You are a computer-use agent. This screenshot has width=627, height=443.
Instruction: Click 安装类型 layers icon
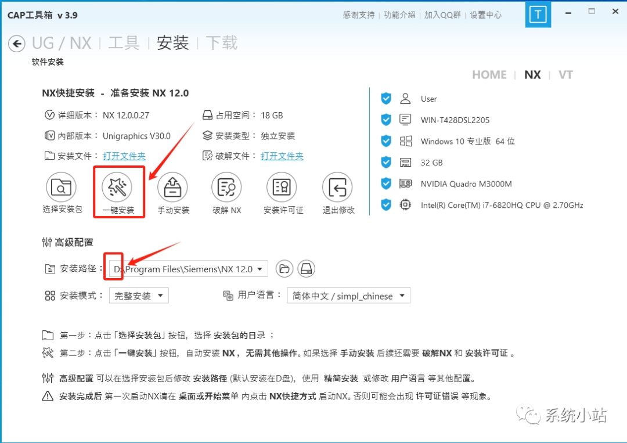click(207, 135)
